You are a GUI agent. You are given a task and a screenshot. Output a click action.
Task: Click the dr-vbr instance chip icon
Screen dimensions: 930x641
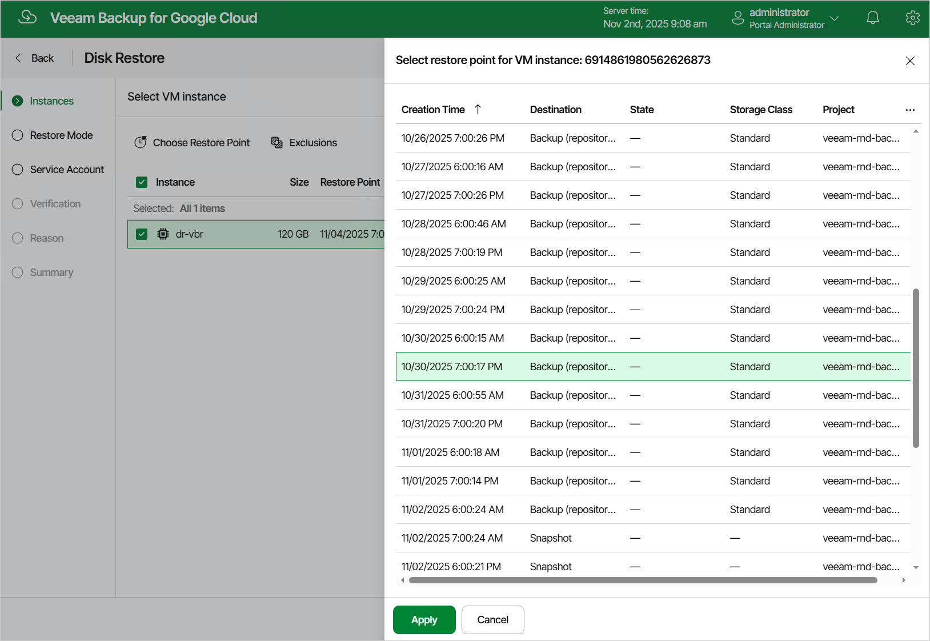click(163, 234)
